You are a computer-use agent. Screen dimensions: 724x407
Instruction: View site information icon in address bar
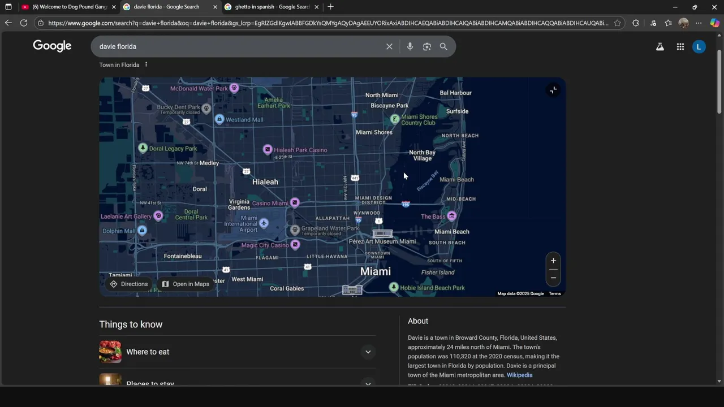click(41, 23)
